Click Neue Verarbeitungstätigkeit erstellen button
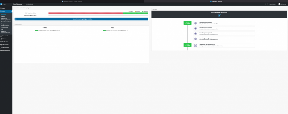 point(81,19)
